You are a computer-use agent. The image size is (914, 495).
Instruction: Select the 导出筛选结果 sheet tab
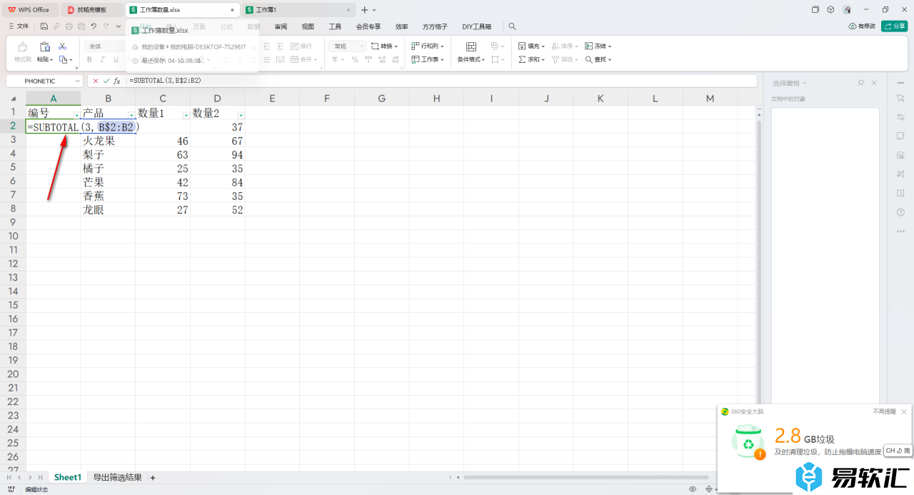pyautogui.click(x=117, y=477)
